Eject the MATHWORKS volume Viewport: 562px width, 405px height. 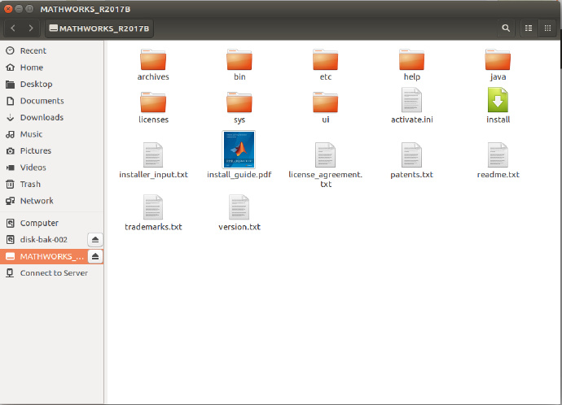coord(95,256)
